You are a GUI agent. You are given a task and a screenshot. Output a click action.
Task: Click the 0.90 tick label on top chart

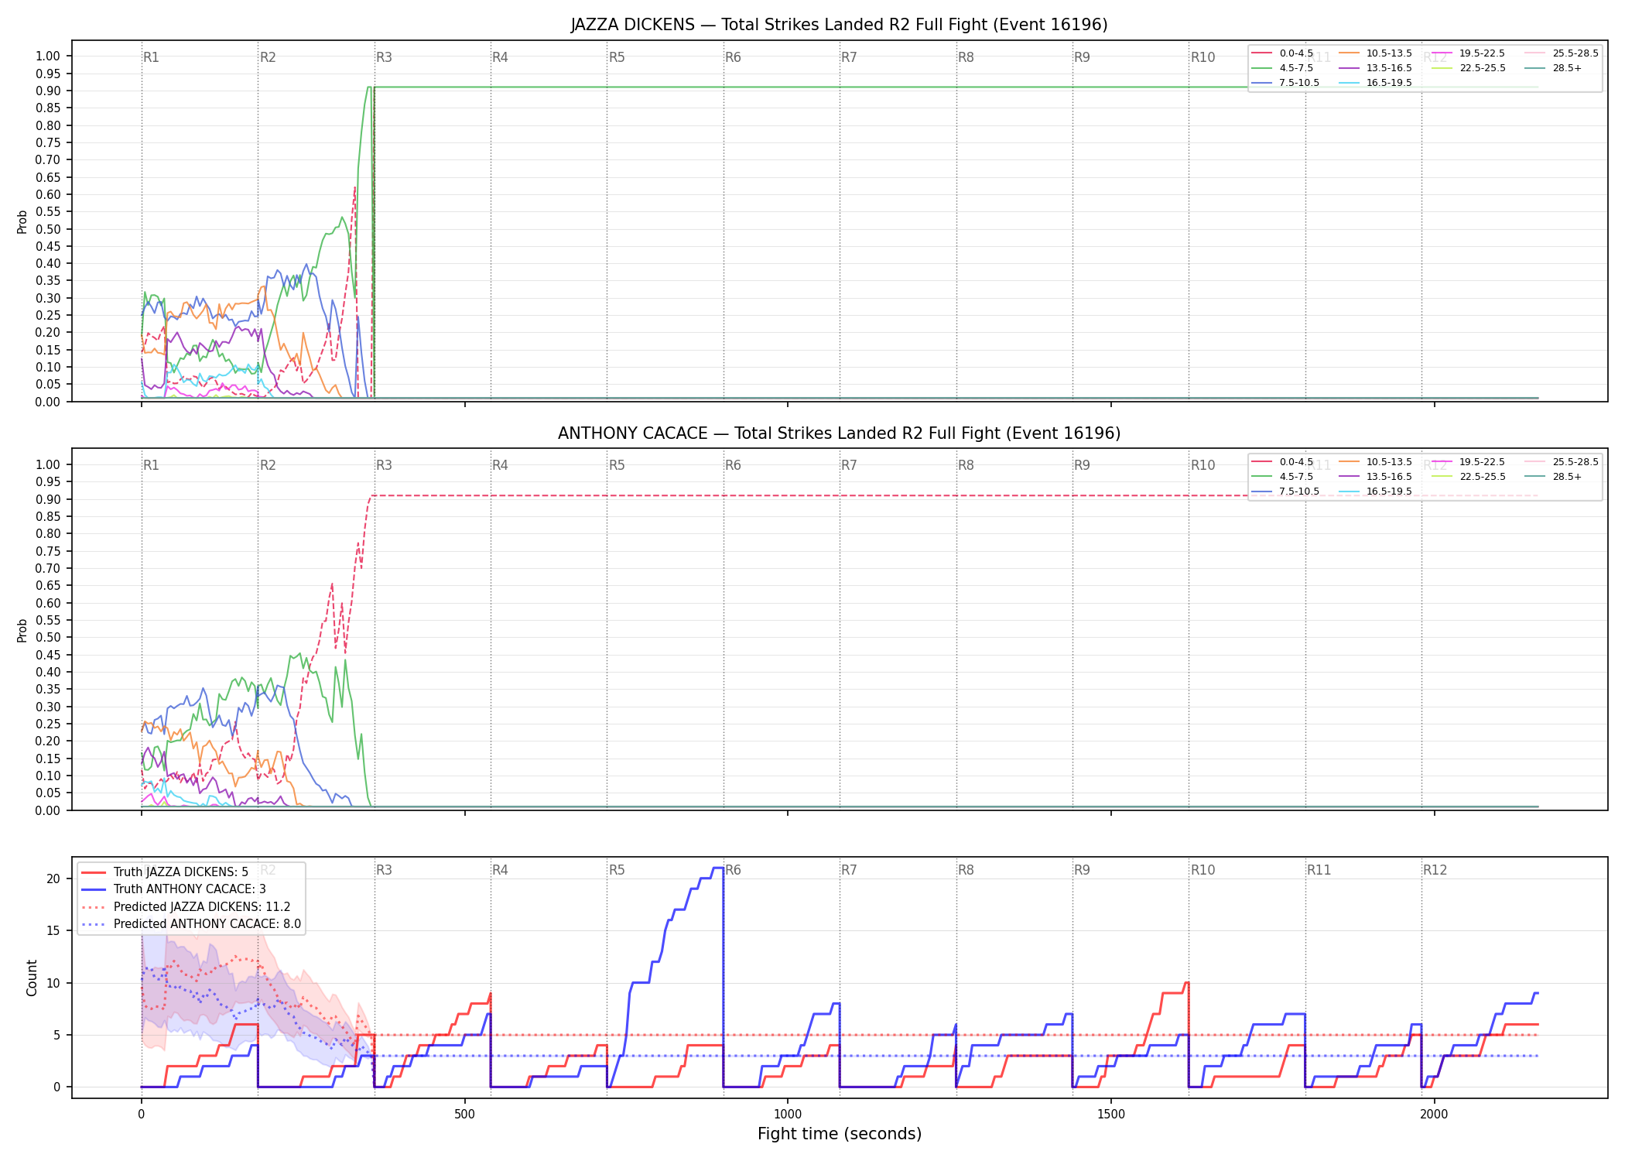[48, 91]
